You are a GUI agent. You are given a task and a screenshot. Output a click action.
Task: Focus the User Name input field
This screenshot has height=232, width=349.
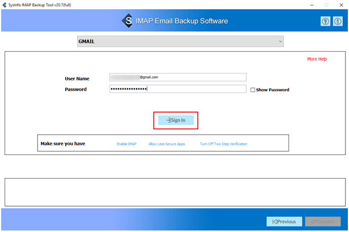(x=178, y=78)
